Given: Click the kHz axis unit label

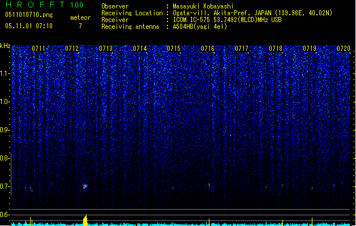Looking at the screenshot, I should click(5, 46).
